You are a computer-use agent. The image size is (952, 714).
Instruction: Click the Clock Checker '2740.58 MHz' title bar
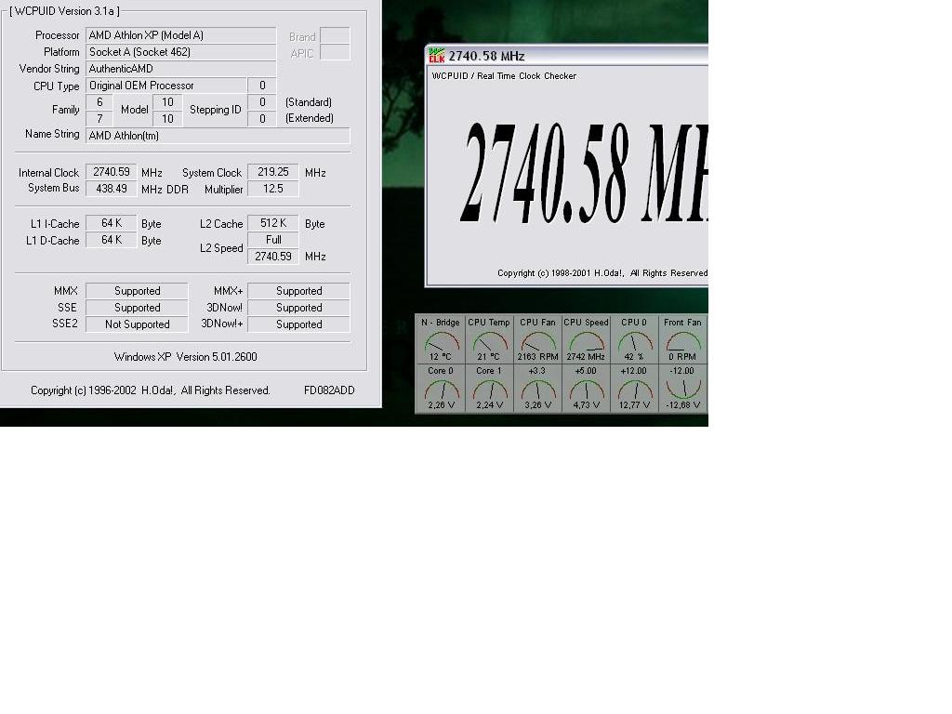(x=568, y=56)
